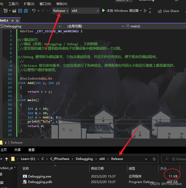Sort files by 修改日期 column
Screen dimensions: 186x188
(x=97, y=169)
